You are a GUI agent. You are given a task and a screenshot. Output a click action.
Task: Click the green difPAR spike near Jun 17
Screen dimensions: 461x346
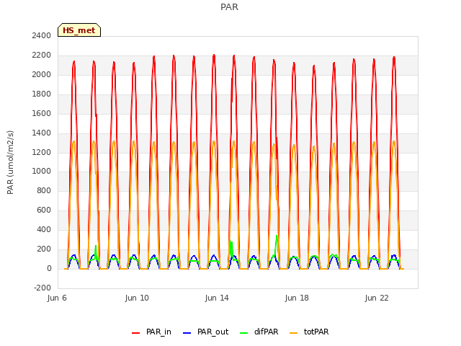coord(277,244)
